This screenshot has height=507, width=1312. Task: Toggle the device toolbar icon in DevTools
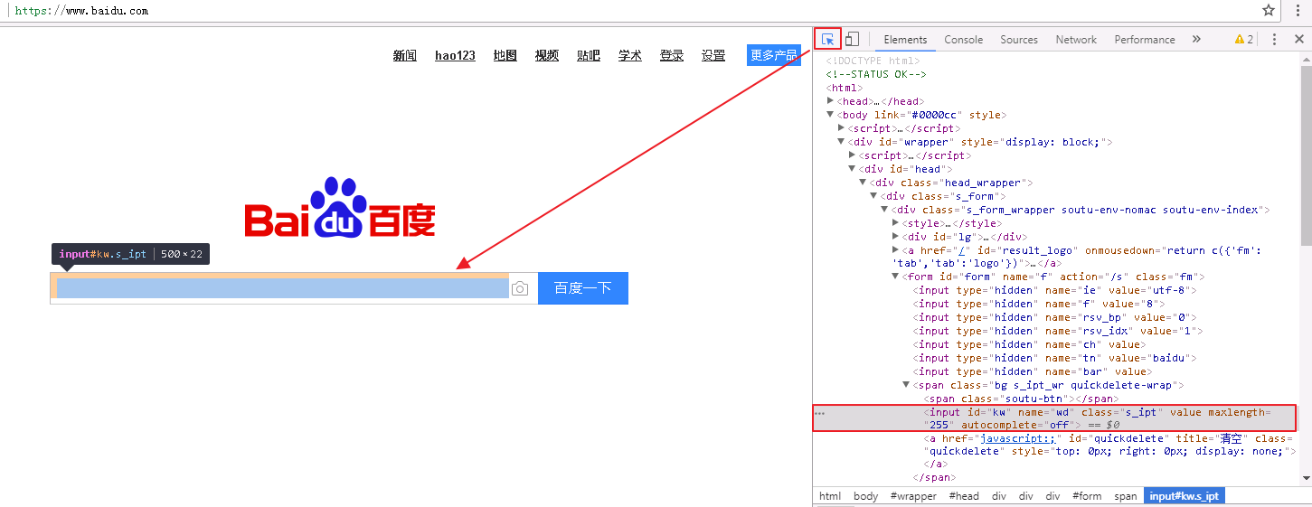coord(852,39)
